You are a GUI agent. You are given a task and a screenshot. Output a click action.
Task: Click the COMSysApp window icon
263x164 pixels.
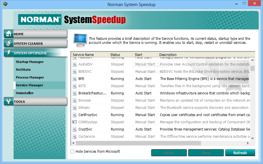pyautogui.click(x=74, y=122)
